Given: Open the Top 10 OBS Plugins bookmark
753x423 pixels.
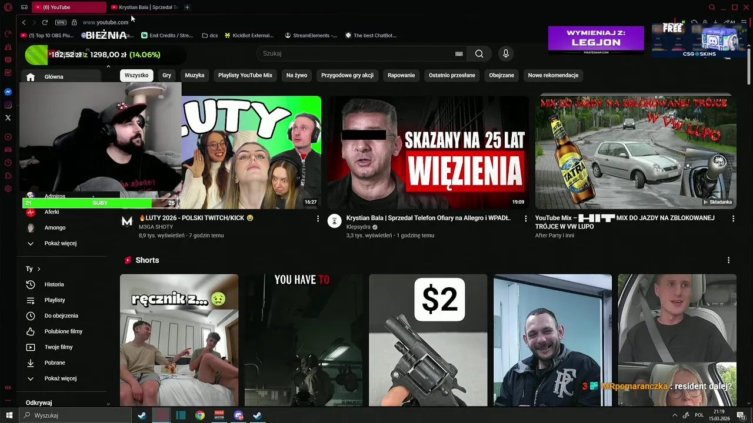Looking at the screenshot, I should click(47, 35).
